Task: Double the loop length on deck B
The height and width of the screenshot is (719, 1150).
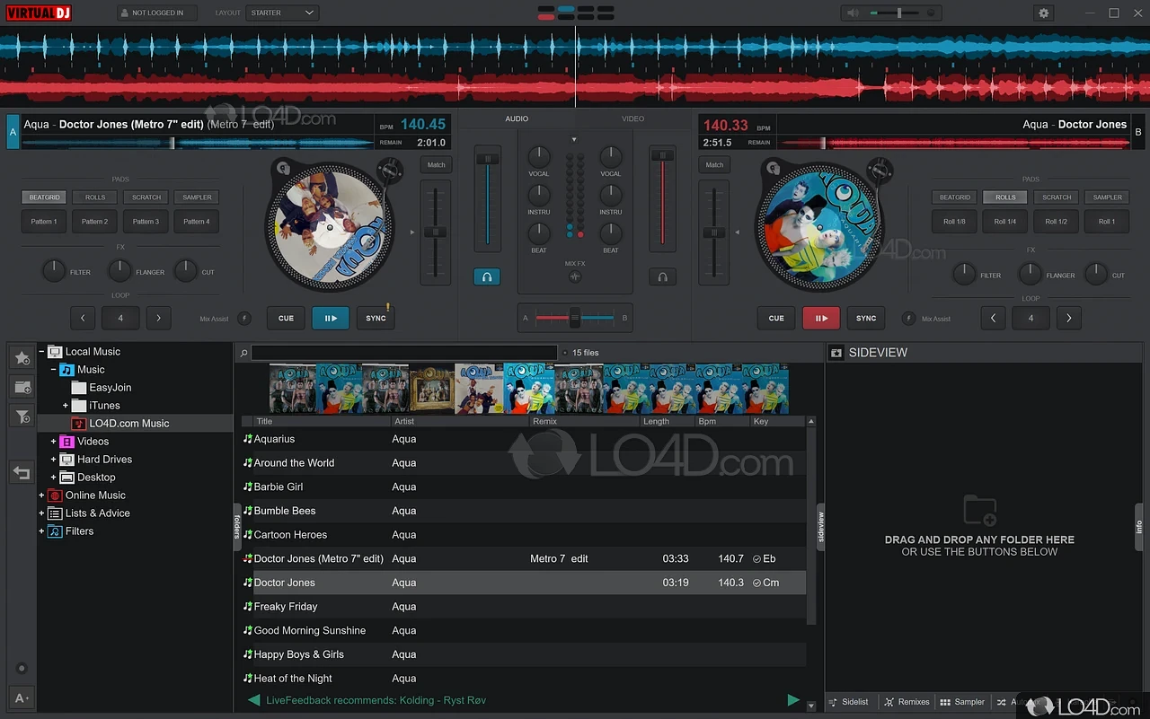Action: tap(1068, 318)
